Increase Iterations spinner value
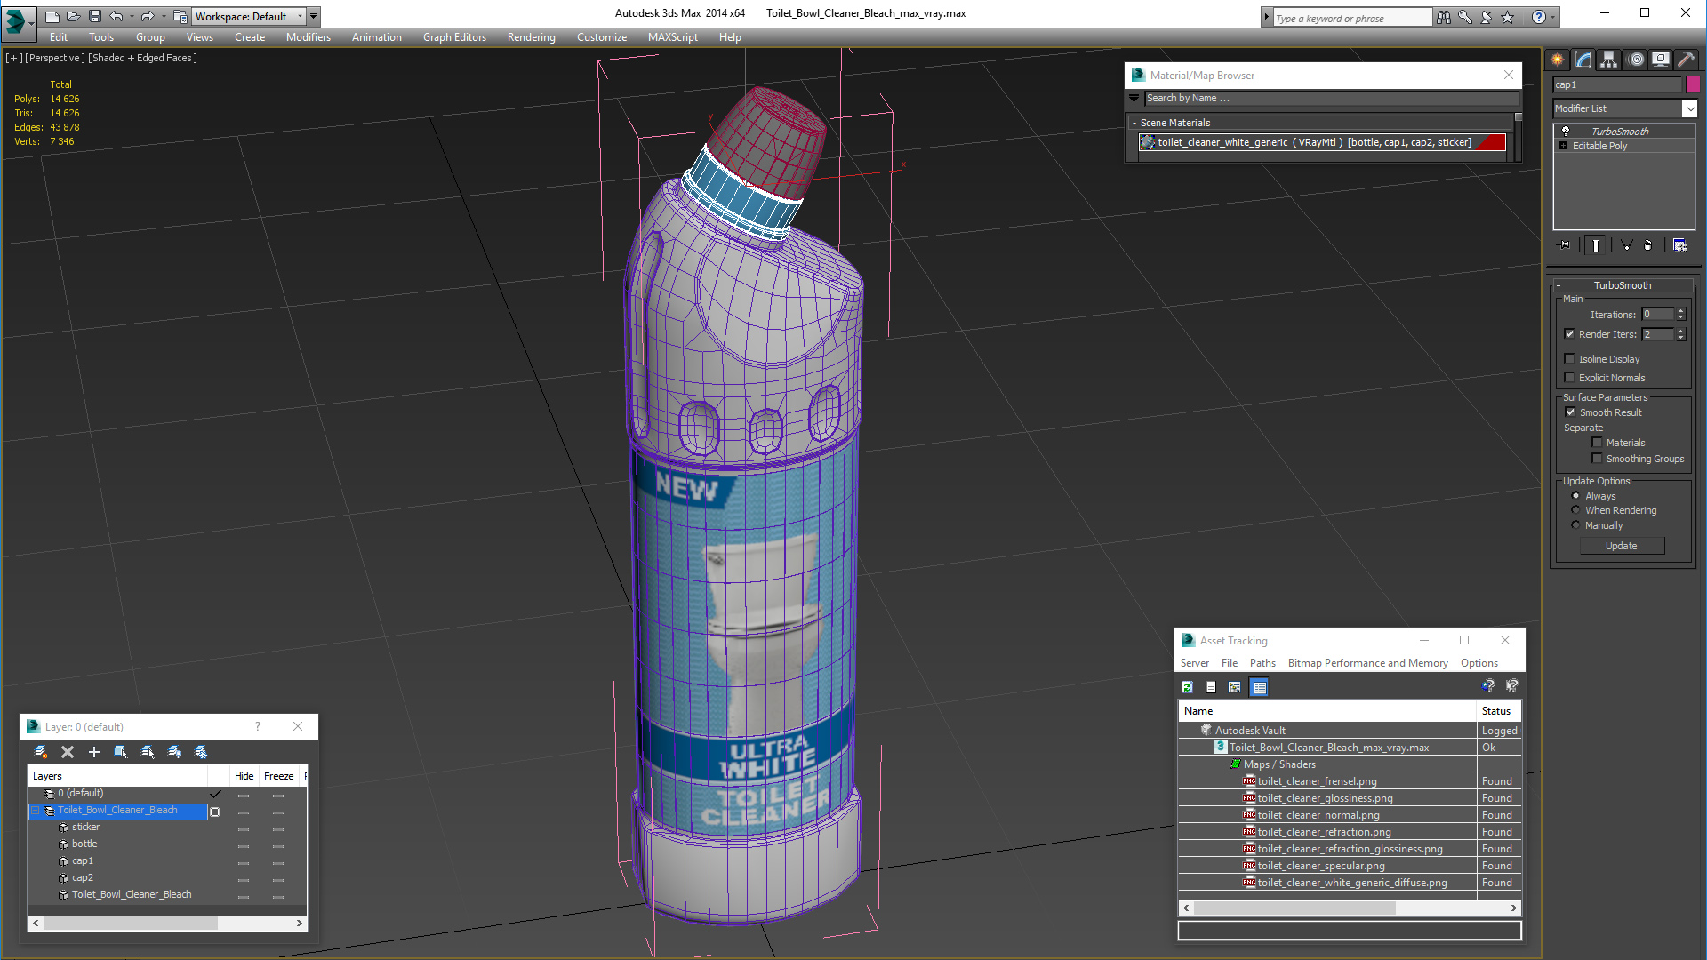 [1680, 311]
